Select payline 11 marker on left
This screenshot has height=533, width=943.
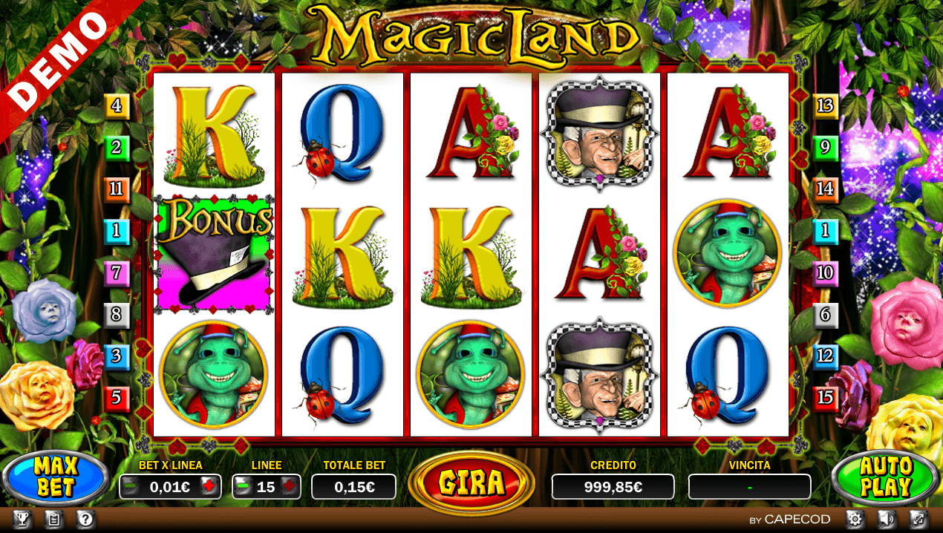pos(117,189)
